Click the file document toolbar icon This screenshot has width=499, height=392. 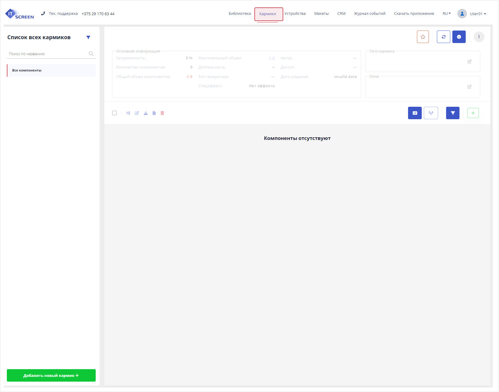click(154, 113)
